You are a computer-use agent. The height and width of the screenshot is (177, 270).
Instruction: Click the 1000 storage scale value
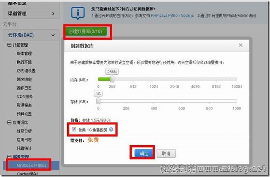point(237,109)
